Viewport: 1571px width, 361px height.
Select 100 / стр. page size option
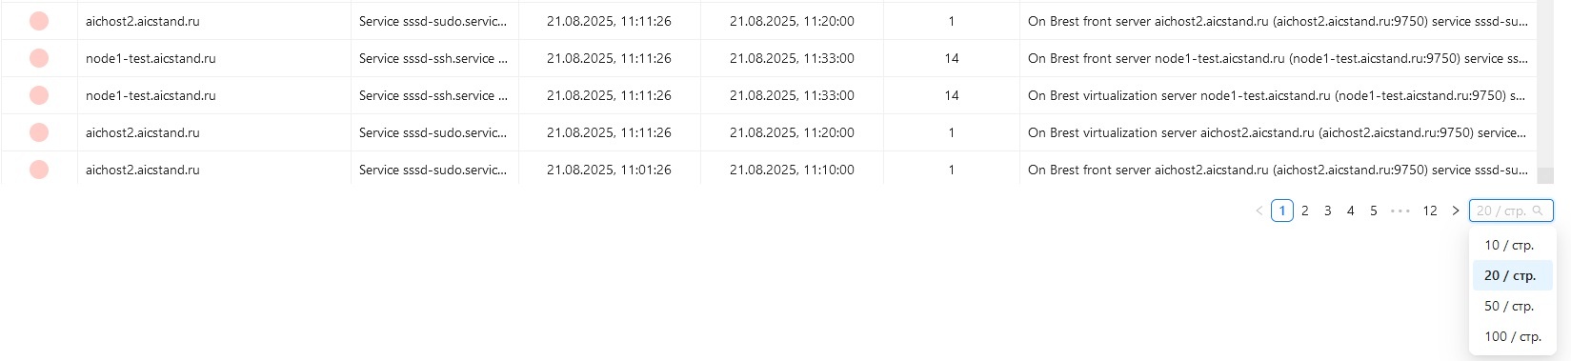click(1512, 336)
